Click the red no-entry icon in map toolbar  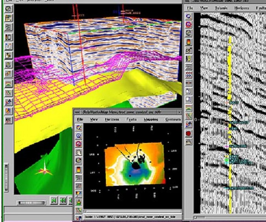click(x=79, y=144)
